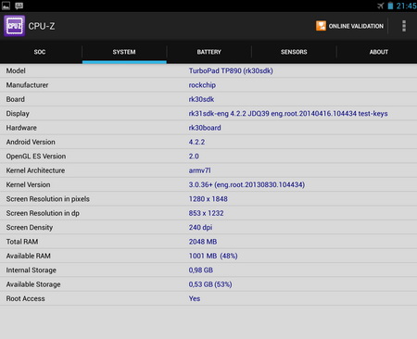Select value TurboPad TP890 (rk30sdk)
The height and width of the screenshot is (339, 417).
point(231,70)
